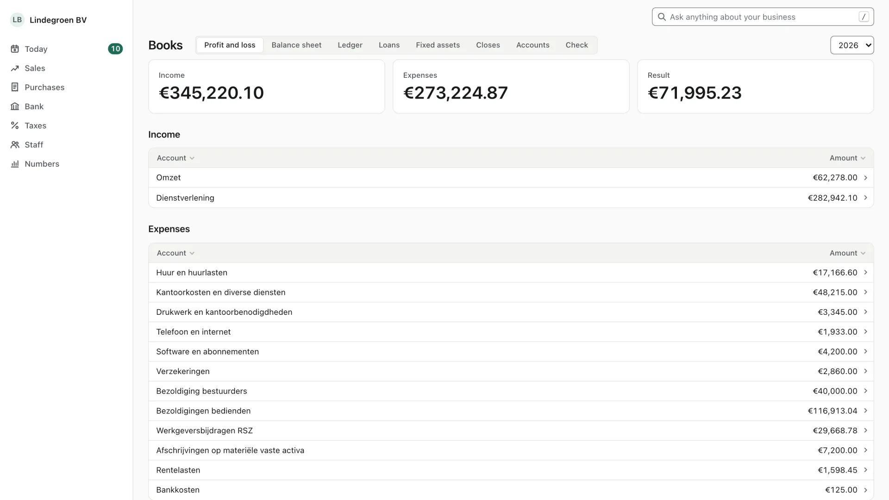This screenshot has width=889, height=500.
Task: Click the LB company avatar
Action: [17, 20]
